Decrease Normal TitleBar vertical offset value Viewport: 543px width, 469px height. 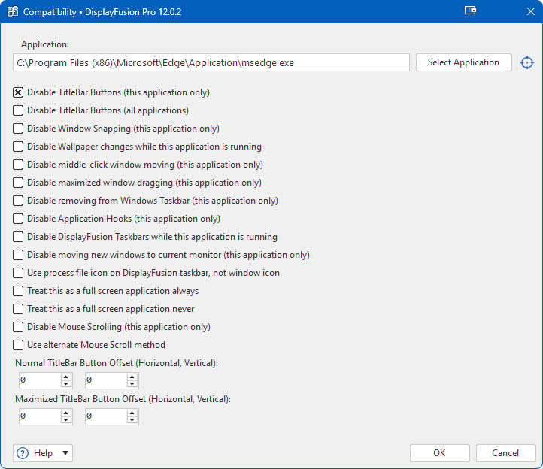click(132, 384)
